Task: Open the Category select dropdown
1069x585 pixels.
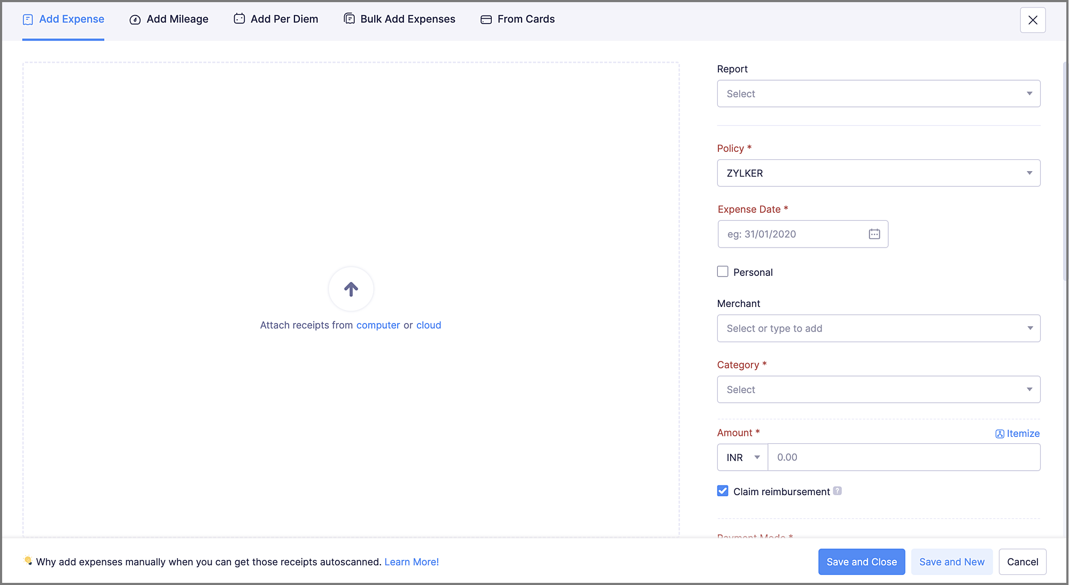Action: (x=878, y=389)
